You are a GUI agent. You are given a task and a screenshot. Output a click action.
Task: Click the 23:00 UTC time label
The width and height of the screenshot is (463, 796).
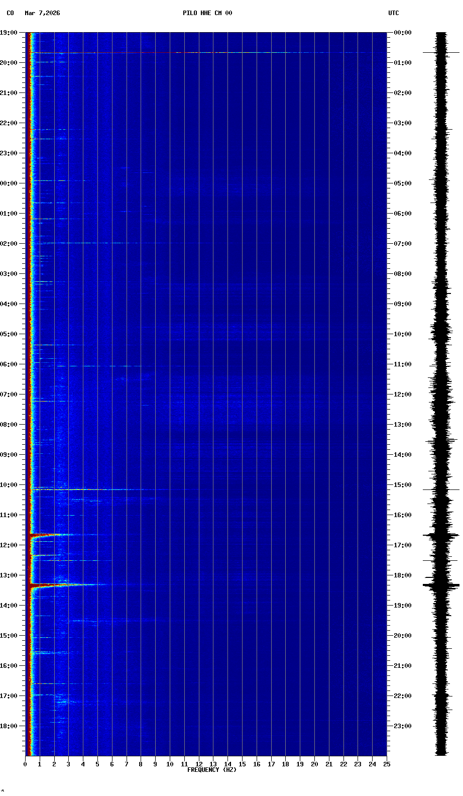[x=403, y=726]
